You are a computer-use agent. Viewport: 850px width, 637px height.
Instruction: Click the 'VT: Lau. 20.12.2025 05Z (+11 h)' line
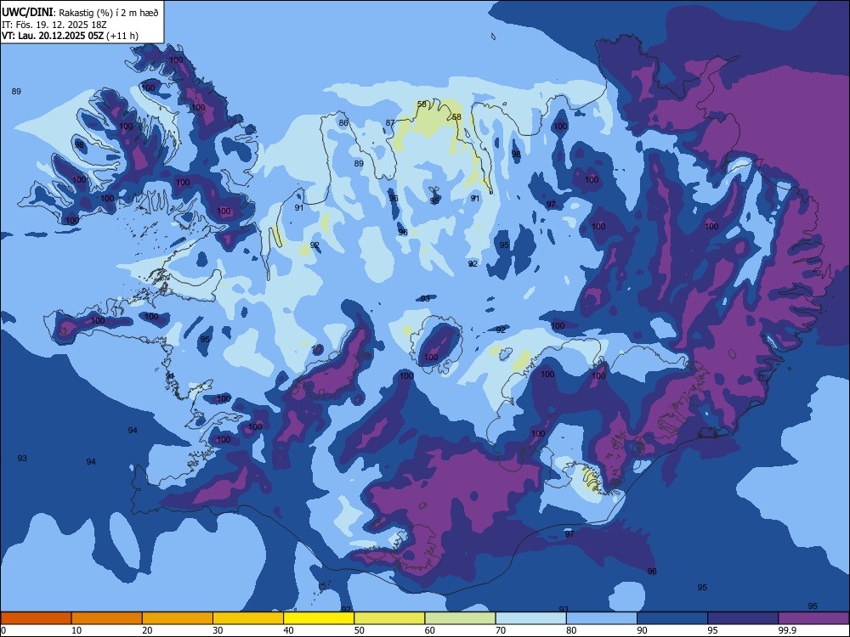pos(70,36)
